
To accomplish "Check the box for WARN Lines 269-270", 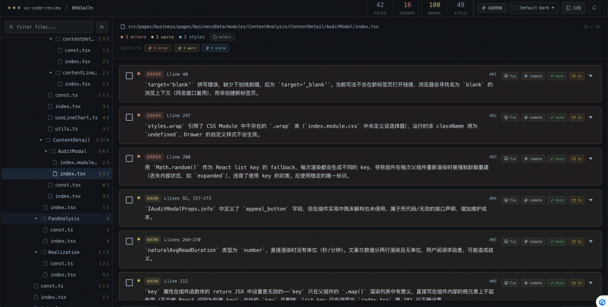I will (129, 241).
